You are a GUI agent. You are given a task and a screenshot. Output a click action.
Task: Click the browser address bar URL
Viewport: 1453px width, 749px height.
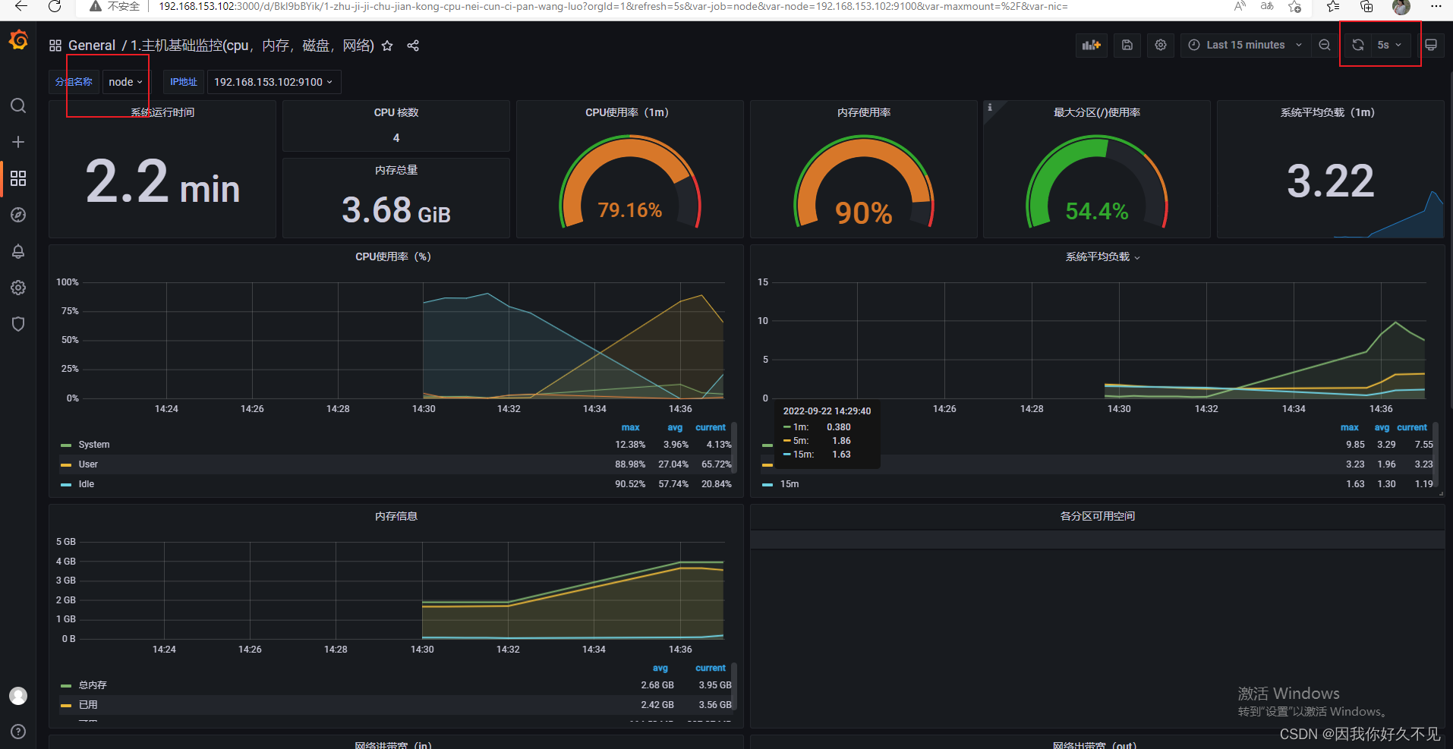click(613, 6)
